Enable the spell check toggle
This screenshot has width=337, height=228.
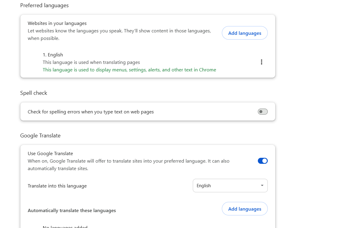click(x=263, y=112)
